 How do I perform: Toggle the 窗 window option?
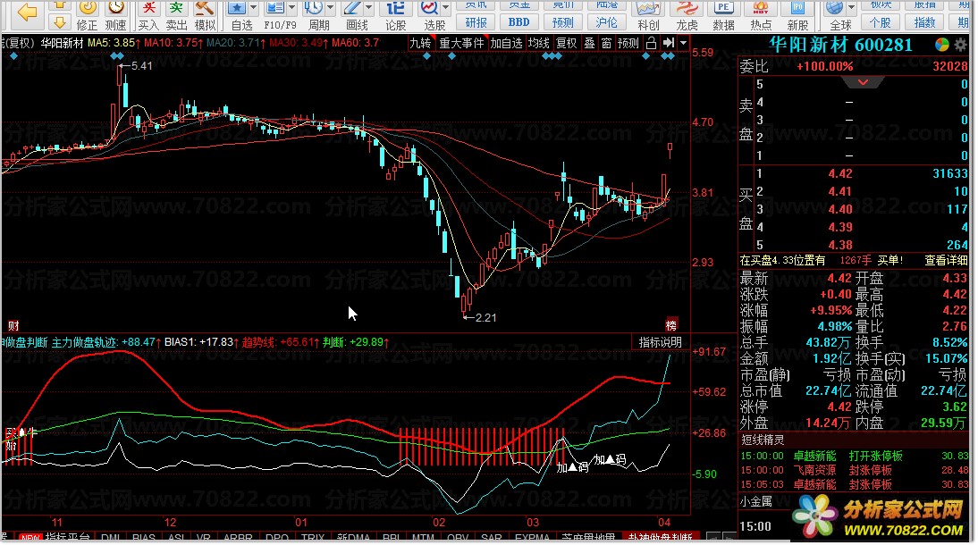click(x=606, y=43)
